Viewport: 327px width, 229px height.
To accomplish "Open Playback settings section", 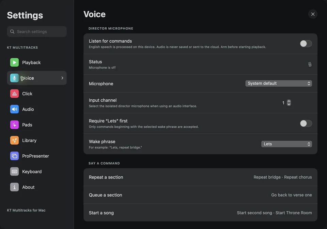I will click(x=37, y=62).
